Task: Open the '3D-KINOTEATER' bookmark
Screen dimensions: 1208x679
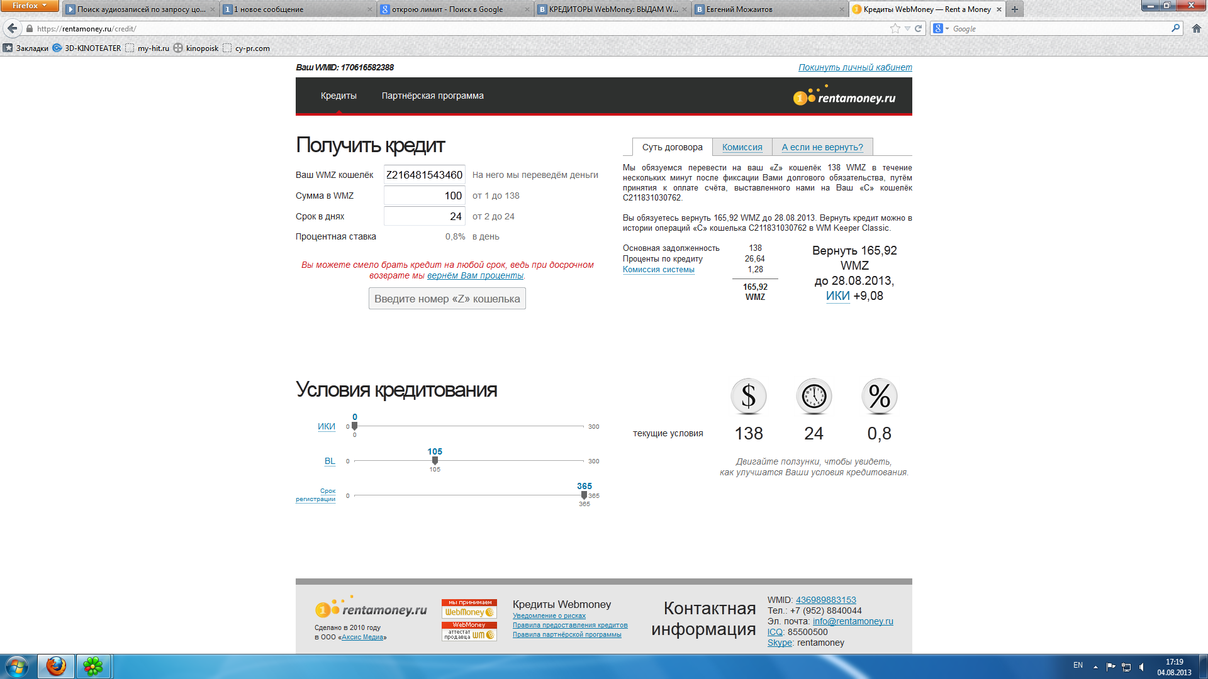Action: coord(87,48)
